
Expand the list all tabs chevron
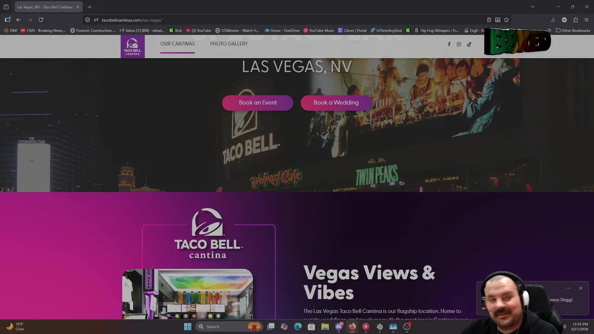pos(533,7)
